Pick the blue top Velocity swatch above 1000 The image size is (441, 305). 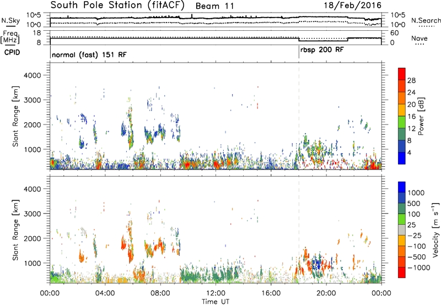[402, 187]
